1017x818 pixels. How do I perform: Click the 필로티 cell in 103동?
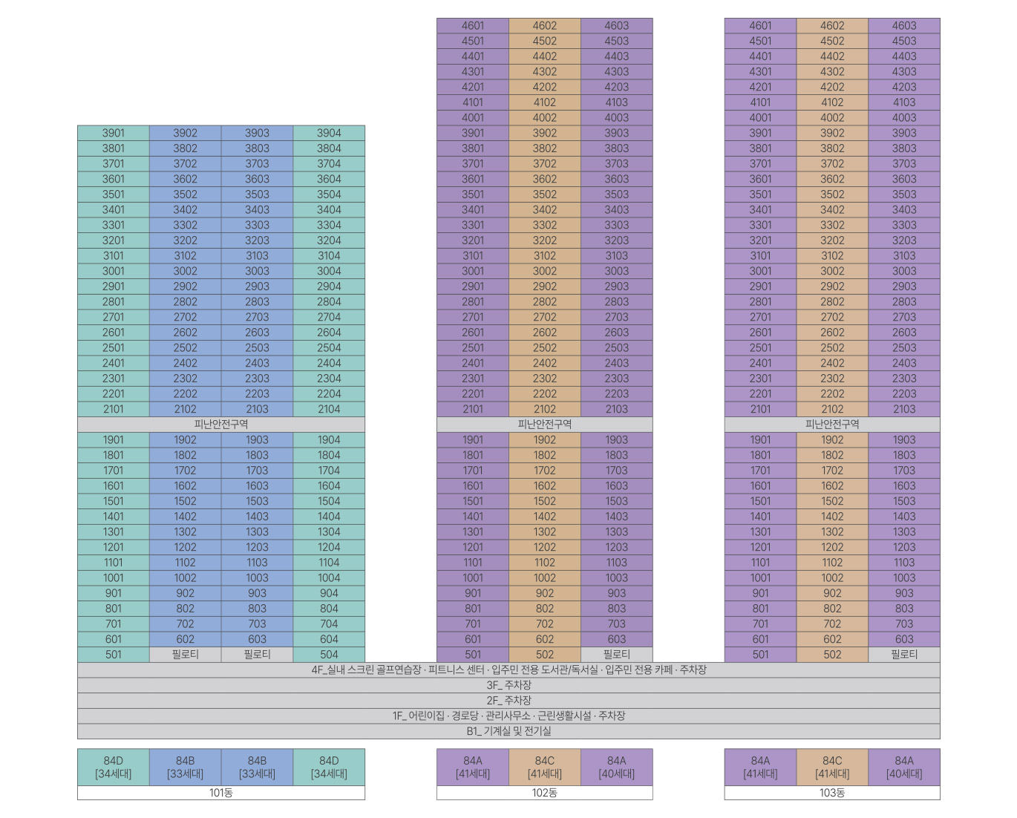tap(904, 655)
